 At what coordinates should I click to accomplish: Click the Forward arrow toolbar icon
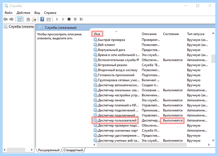(x=11, y=19)
